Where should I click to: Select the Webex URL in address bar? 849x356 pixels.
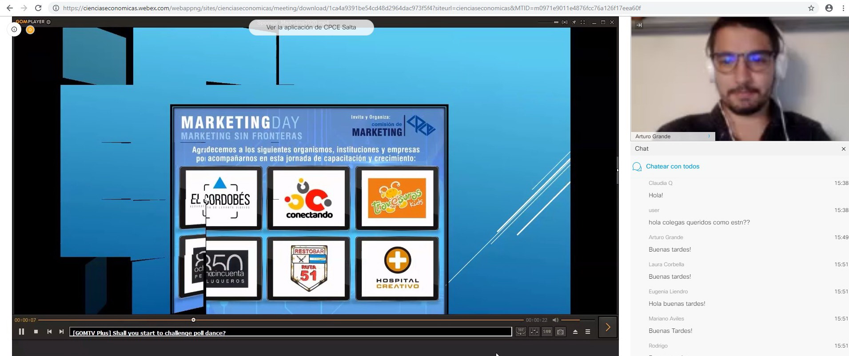tap(352, 8)
